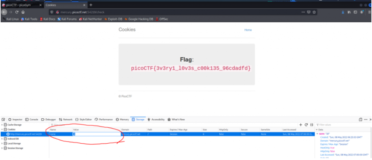The image size is (372, 160).
Task: Click the Filter values input field
Action: click(x=343, y=125)
